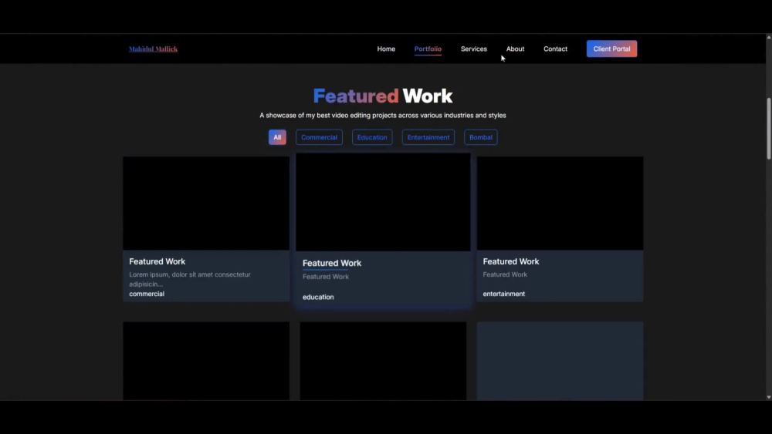Click Featured Work title on commercial card
Viewport: 772px width, 434px height.
[x=157, y=261]
